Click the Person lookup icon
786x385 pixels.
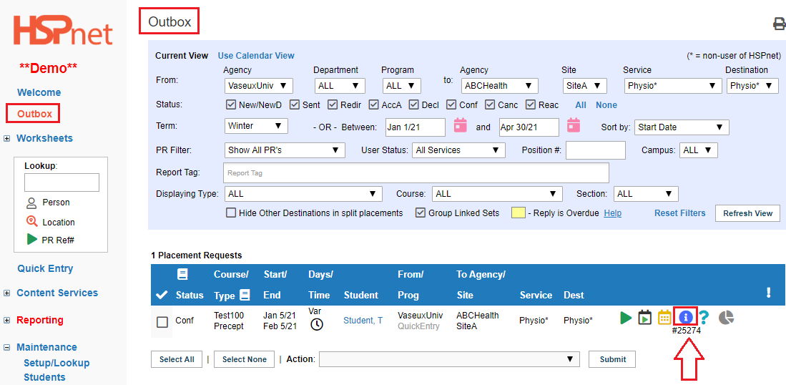click(x=32, y=203)
